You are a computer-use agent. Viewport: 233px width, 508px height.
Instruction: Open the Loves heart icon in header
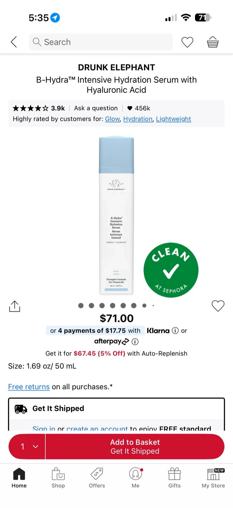coord(187,42)
